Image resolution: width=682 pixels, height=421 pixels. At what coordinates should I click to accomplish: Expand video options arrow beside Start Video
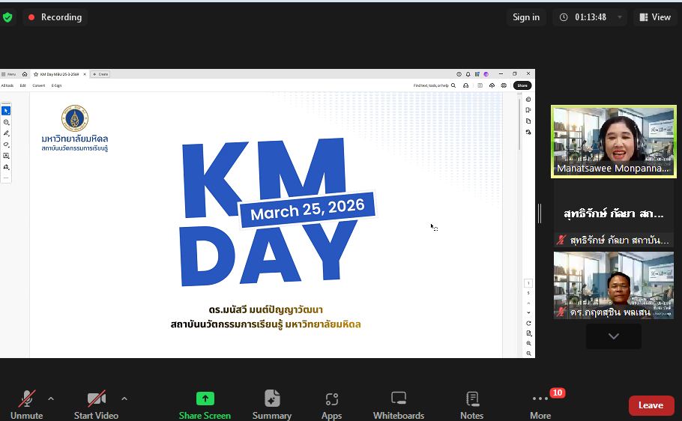coord(124,399)
